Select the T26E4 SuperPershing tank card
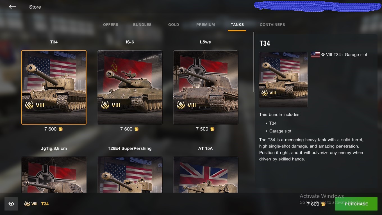Image resolution: width=382 pixels, height=215 pixels. tap(130, 175)
